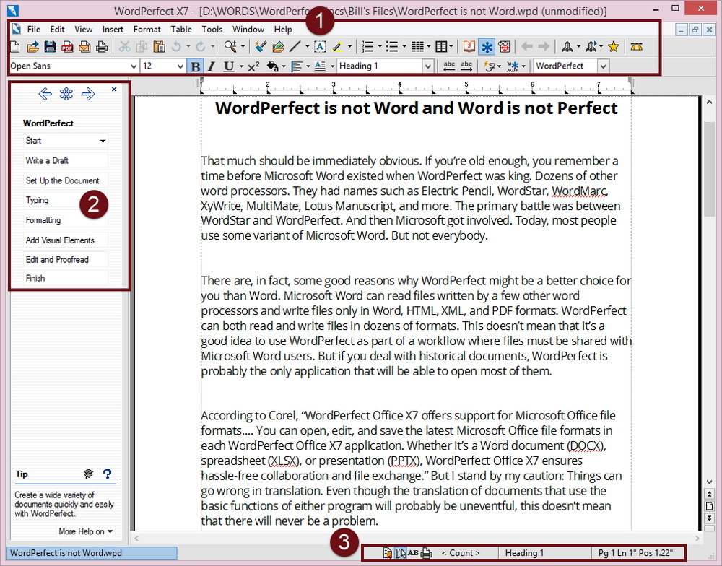The image size is (722, 566).
Task: Open the font size dropdown
Action: [x=180, y=66]
